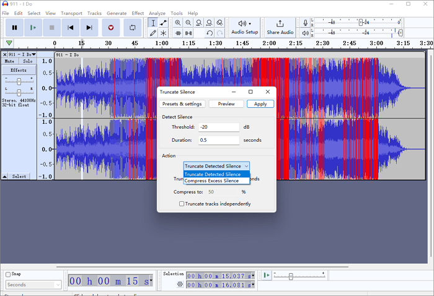Screen dimensions: 434x296
Task: Click the Threshold input field
Action: (x=219, y=127)
